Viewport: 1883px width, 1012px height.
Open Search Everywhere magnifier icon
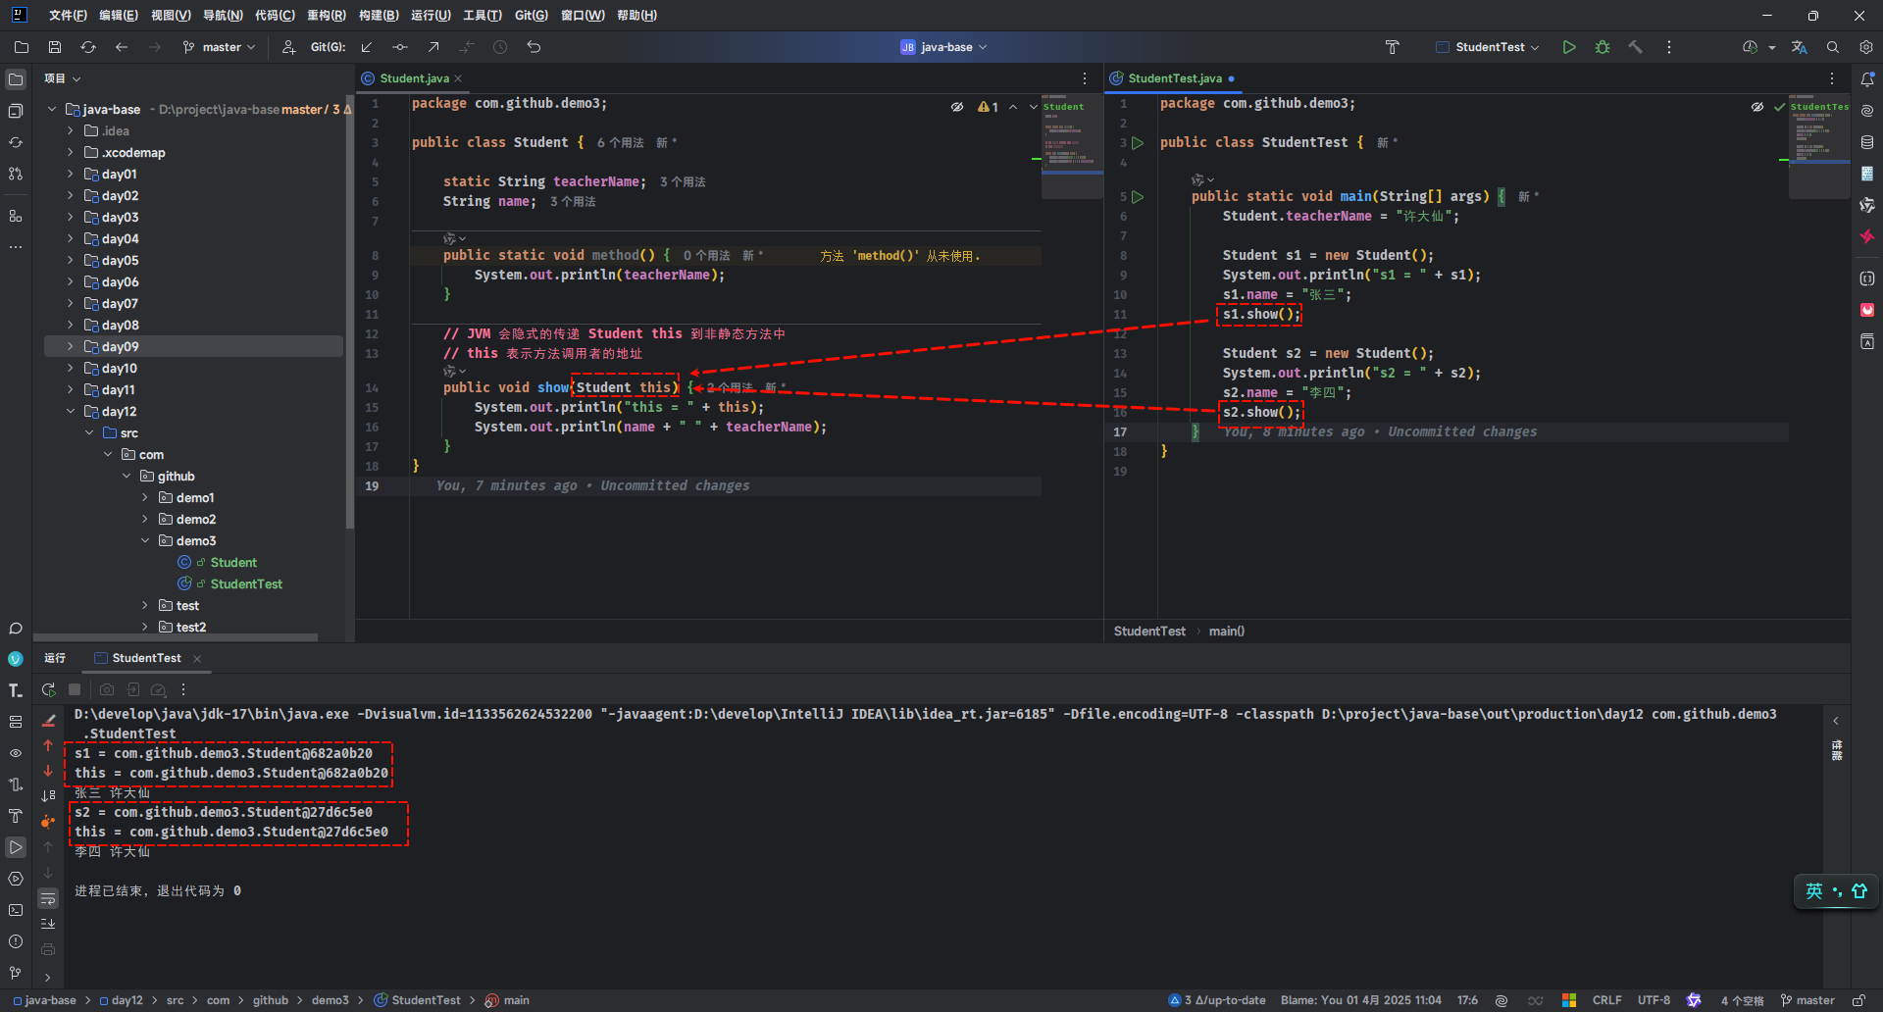pyautogui.click(x=1832, y=47)
